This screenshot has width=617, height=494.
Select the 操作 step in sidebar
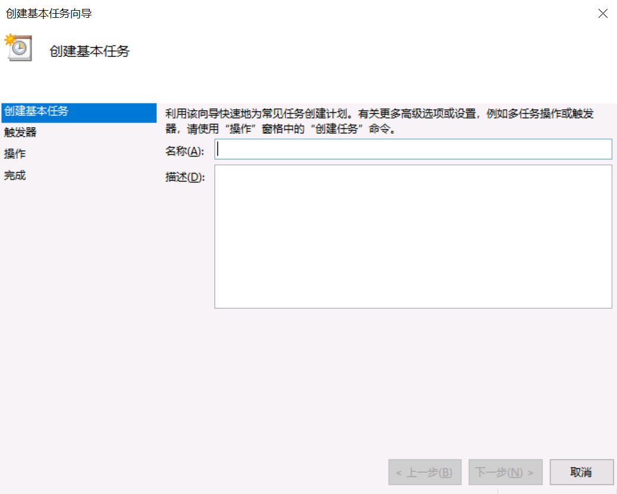(15, 153)
